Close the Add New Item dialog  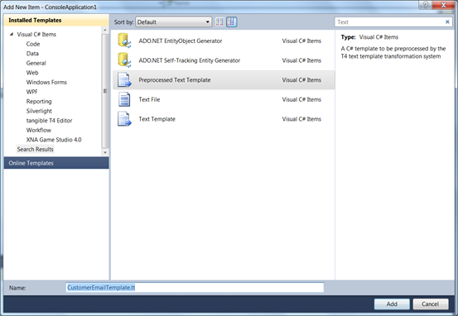(x=443, y=5)
